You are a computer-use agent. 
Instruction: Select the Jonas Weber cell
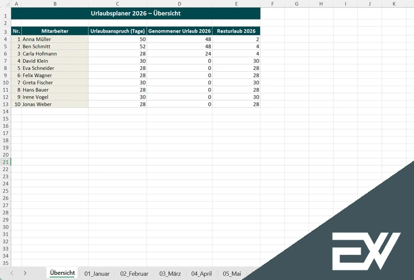54,104
